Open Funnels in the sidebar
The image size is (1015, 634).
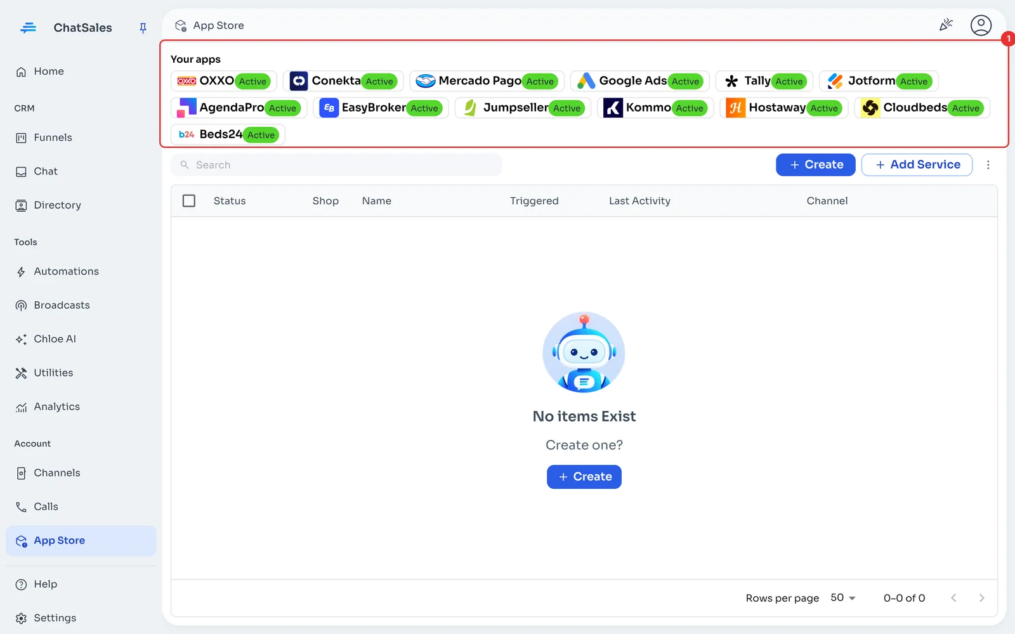point(81,138)
